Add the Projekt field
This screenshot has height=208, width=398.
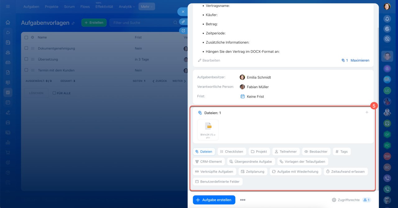pos(259,152)
